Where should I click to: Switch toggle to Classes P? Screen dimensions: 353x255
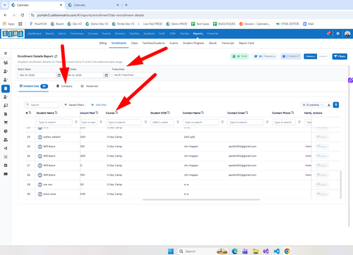(310, 56)
